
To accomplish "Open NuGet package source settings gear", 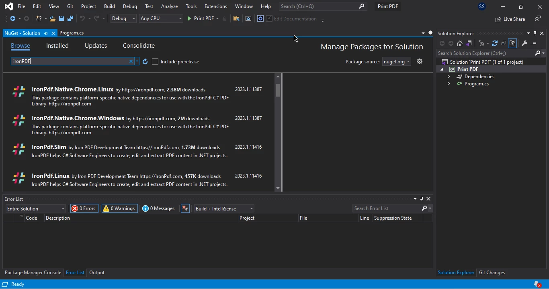I will coord(420,62).
